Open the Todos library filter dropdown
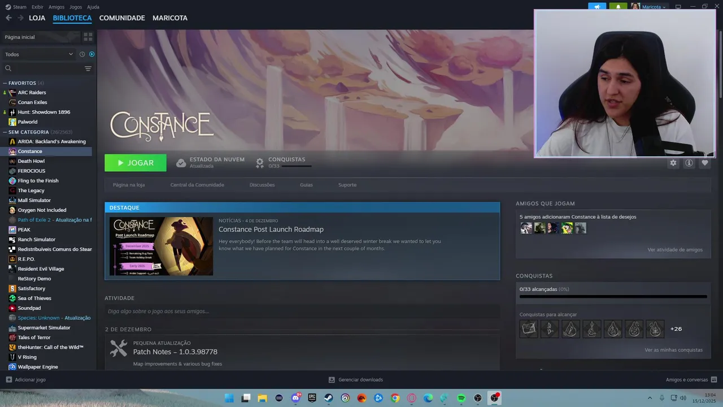This screenshot has width=723, height=407. pyautogui.click(x=39, y=54)
